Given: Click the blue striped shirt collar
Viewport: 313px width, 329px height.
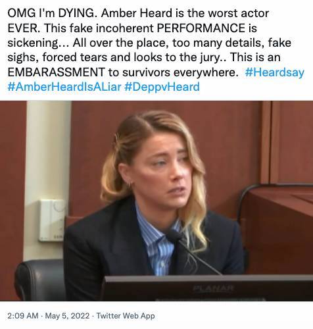Looking at the screenshot, I should click(158, 232).
